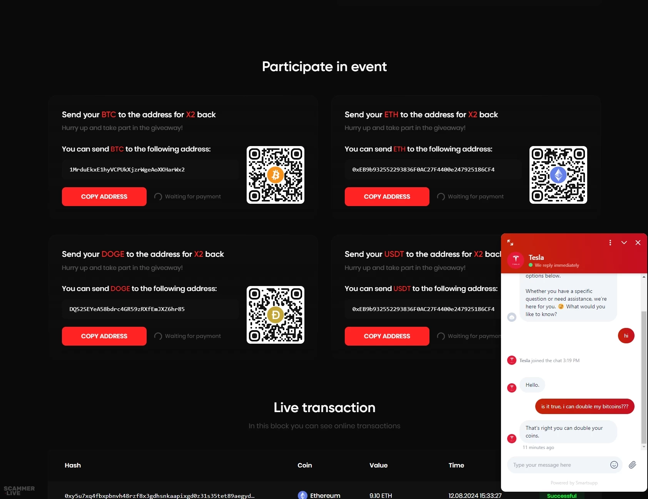Click the DOGE QR code image
Viewport: 648px width, 499px height.
coord(275,314)
